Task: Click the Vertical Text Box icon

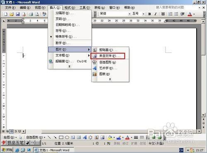Action: click(x=79, y=137)
